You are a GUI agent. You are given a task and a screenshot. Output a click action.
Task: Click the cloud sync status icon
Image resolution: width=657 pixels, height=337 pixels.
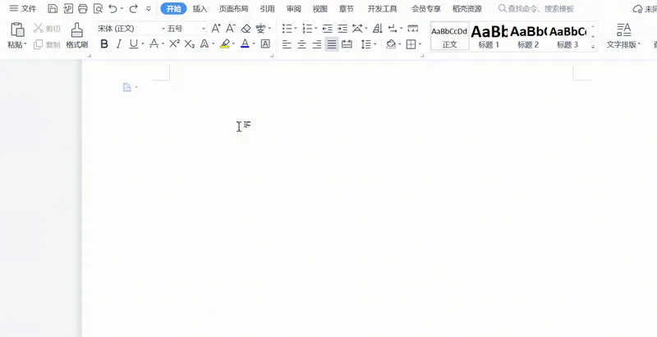(637, 9)
